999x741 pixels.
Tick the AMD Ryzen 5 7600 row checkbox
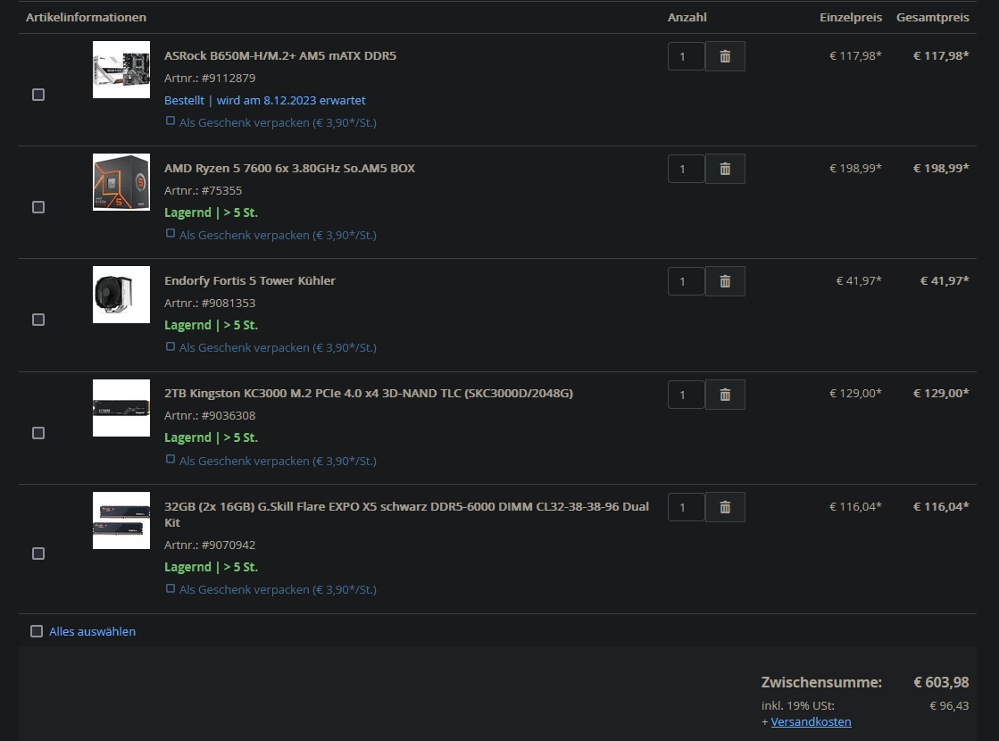[x=38, y=207]
